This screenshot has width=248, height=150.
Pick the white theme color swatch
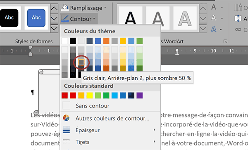pyautogui.click(x=64, y=41)
